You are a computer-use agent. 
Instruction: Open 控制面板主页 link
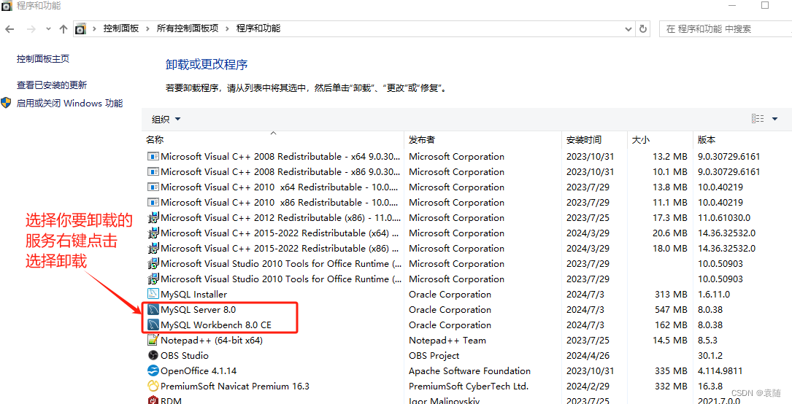coord(43,59)
